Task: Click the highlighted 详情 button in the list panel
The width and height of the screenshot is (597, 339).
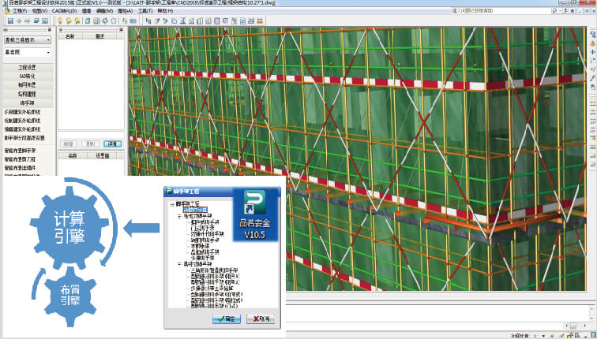Action: coord(112,143)
